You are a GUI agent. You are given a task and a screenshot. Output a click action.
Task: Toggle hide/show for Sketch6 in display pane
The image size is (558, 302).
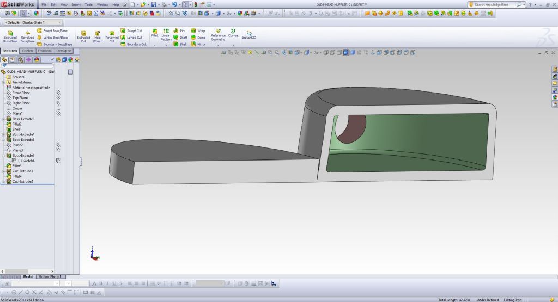[58, 161]
